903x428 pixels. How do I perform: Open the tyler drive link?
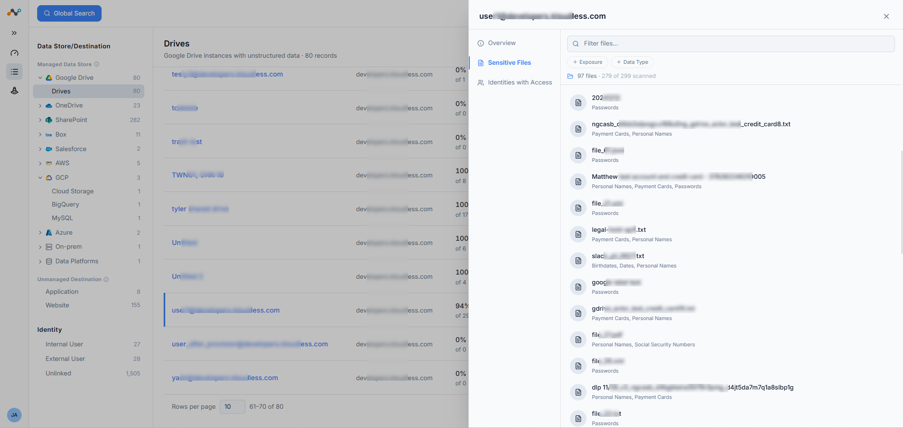pyautogui.click(x=200, y=209)
